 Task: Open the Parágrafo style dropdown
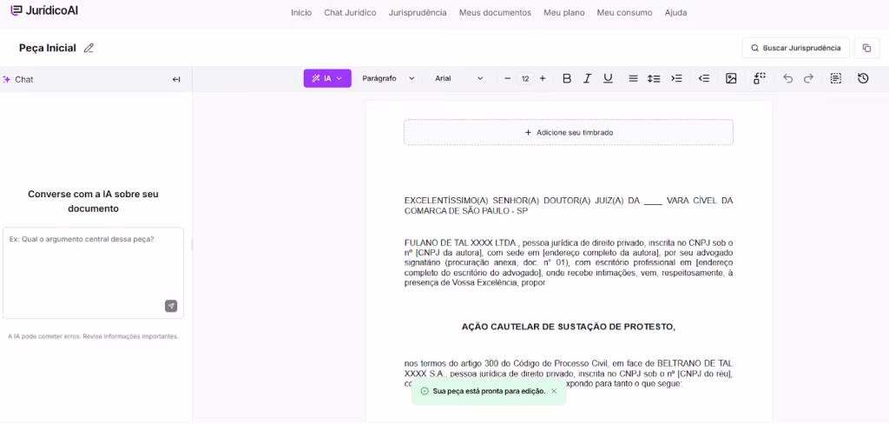coord(388,78)
